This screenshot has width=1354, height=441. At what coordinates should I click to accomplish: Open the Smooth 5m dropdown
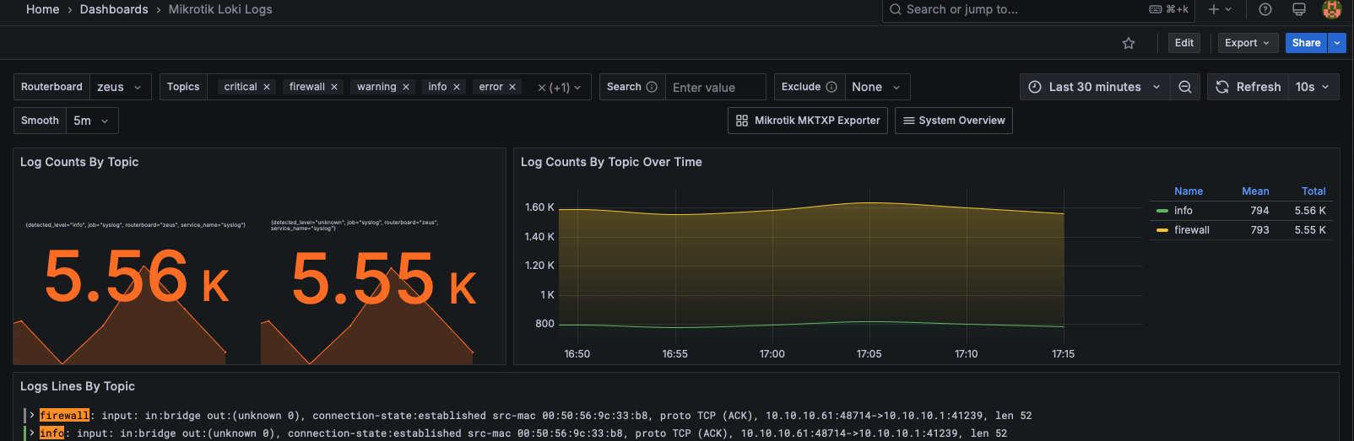click(91, 121)
